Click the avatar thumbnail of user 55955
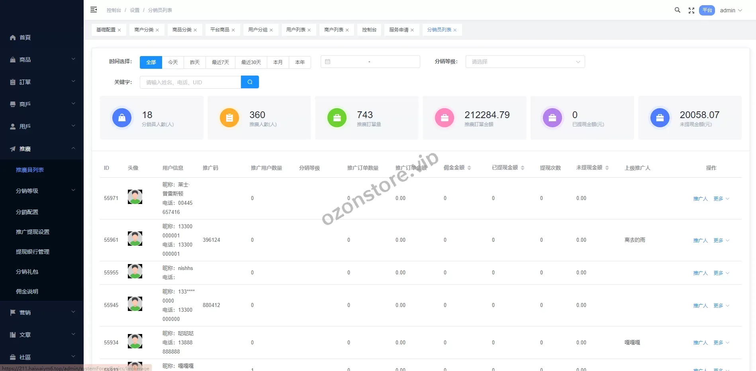The height and width of the screenshot is (371, 756). (135, 271)
